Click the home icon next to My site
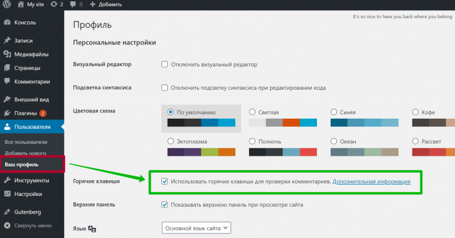Screen dimensions: 455x238 21,4
